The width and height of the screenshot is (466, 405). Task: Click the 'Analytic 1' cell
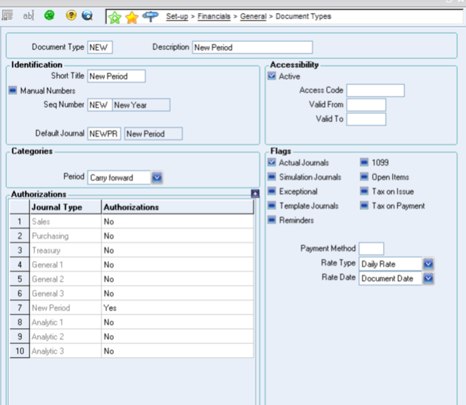tap(65, 322)
